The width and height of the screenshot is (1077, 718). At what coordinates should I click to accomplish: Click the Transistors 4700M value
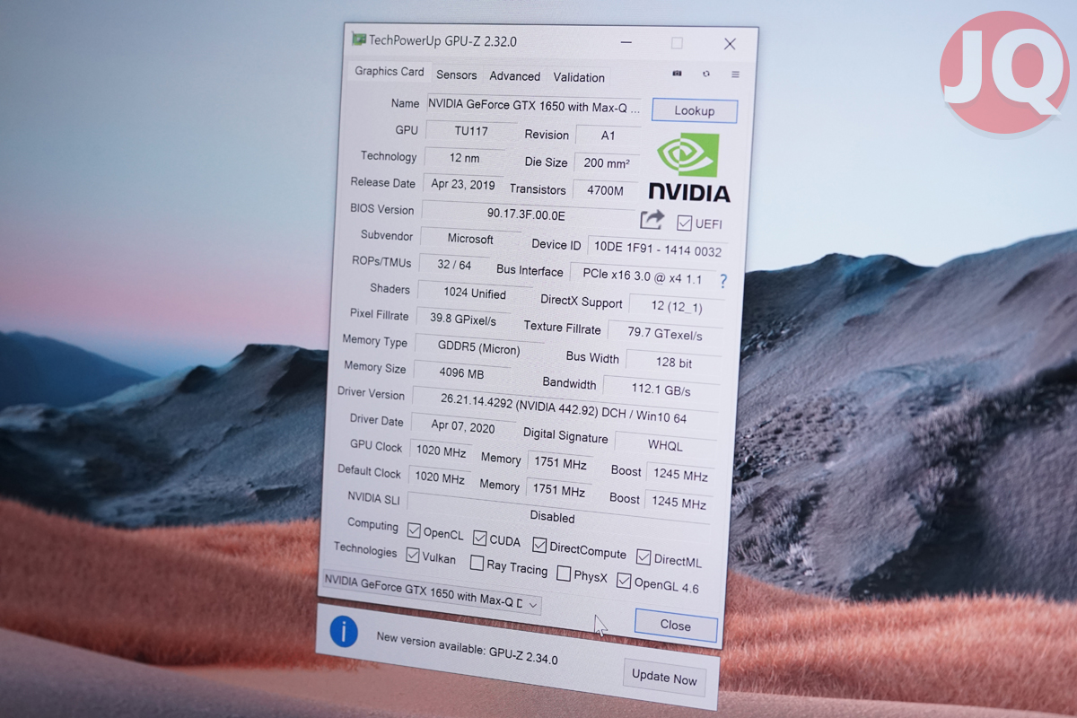(x=605, y=190)
